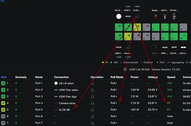Click the PC Dell tower icon above port 13
Image resolution: width=191 pixels, height=126 pixels.
pyautogui.click(x=174, y=17)
